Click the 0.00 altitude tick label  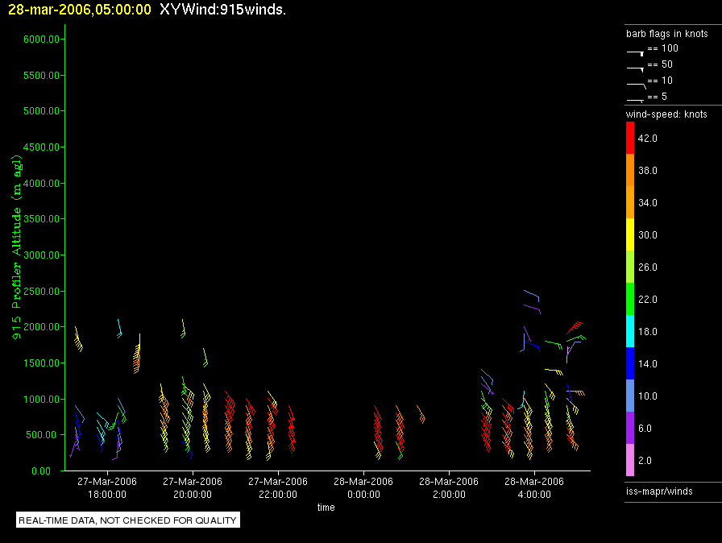point(41,470)
